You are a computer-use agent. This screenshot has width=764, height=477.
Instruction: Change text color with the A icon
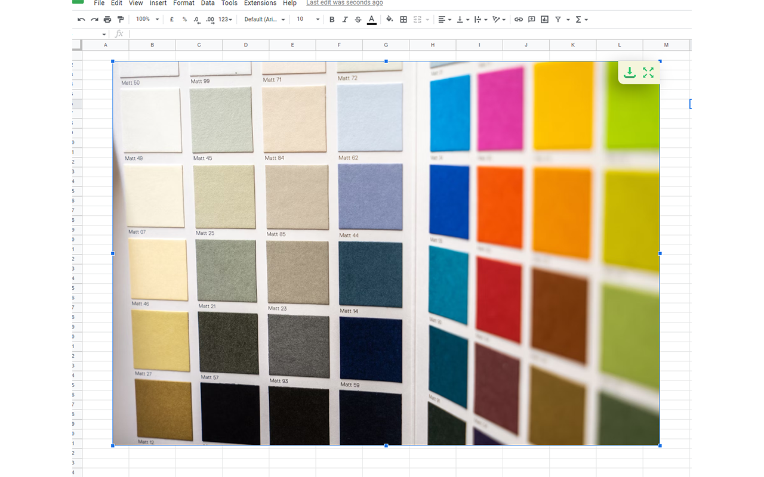(371, 19)
